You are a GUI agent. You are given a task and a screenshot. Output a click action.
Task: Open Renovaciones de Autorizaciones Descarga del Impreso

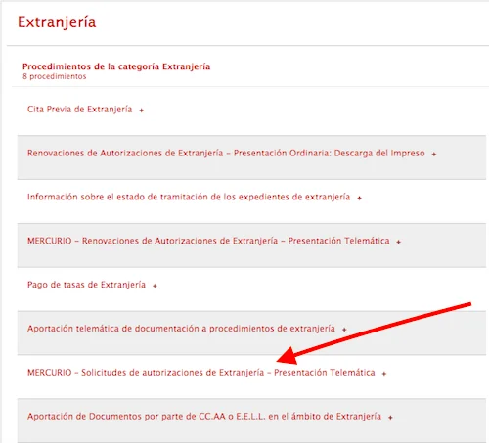(x=226, y=154)
